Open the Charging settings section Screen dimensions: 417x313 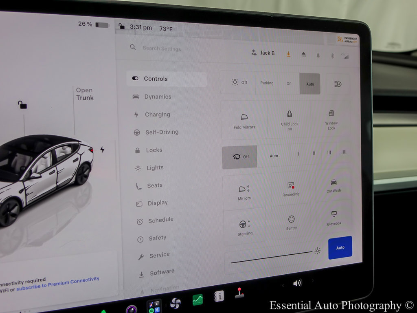click(152, 115)
